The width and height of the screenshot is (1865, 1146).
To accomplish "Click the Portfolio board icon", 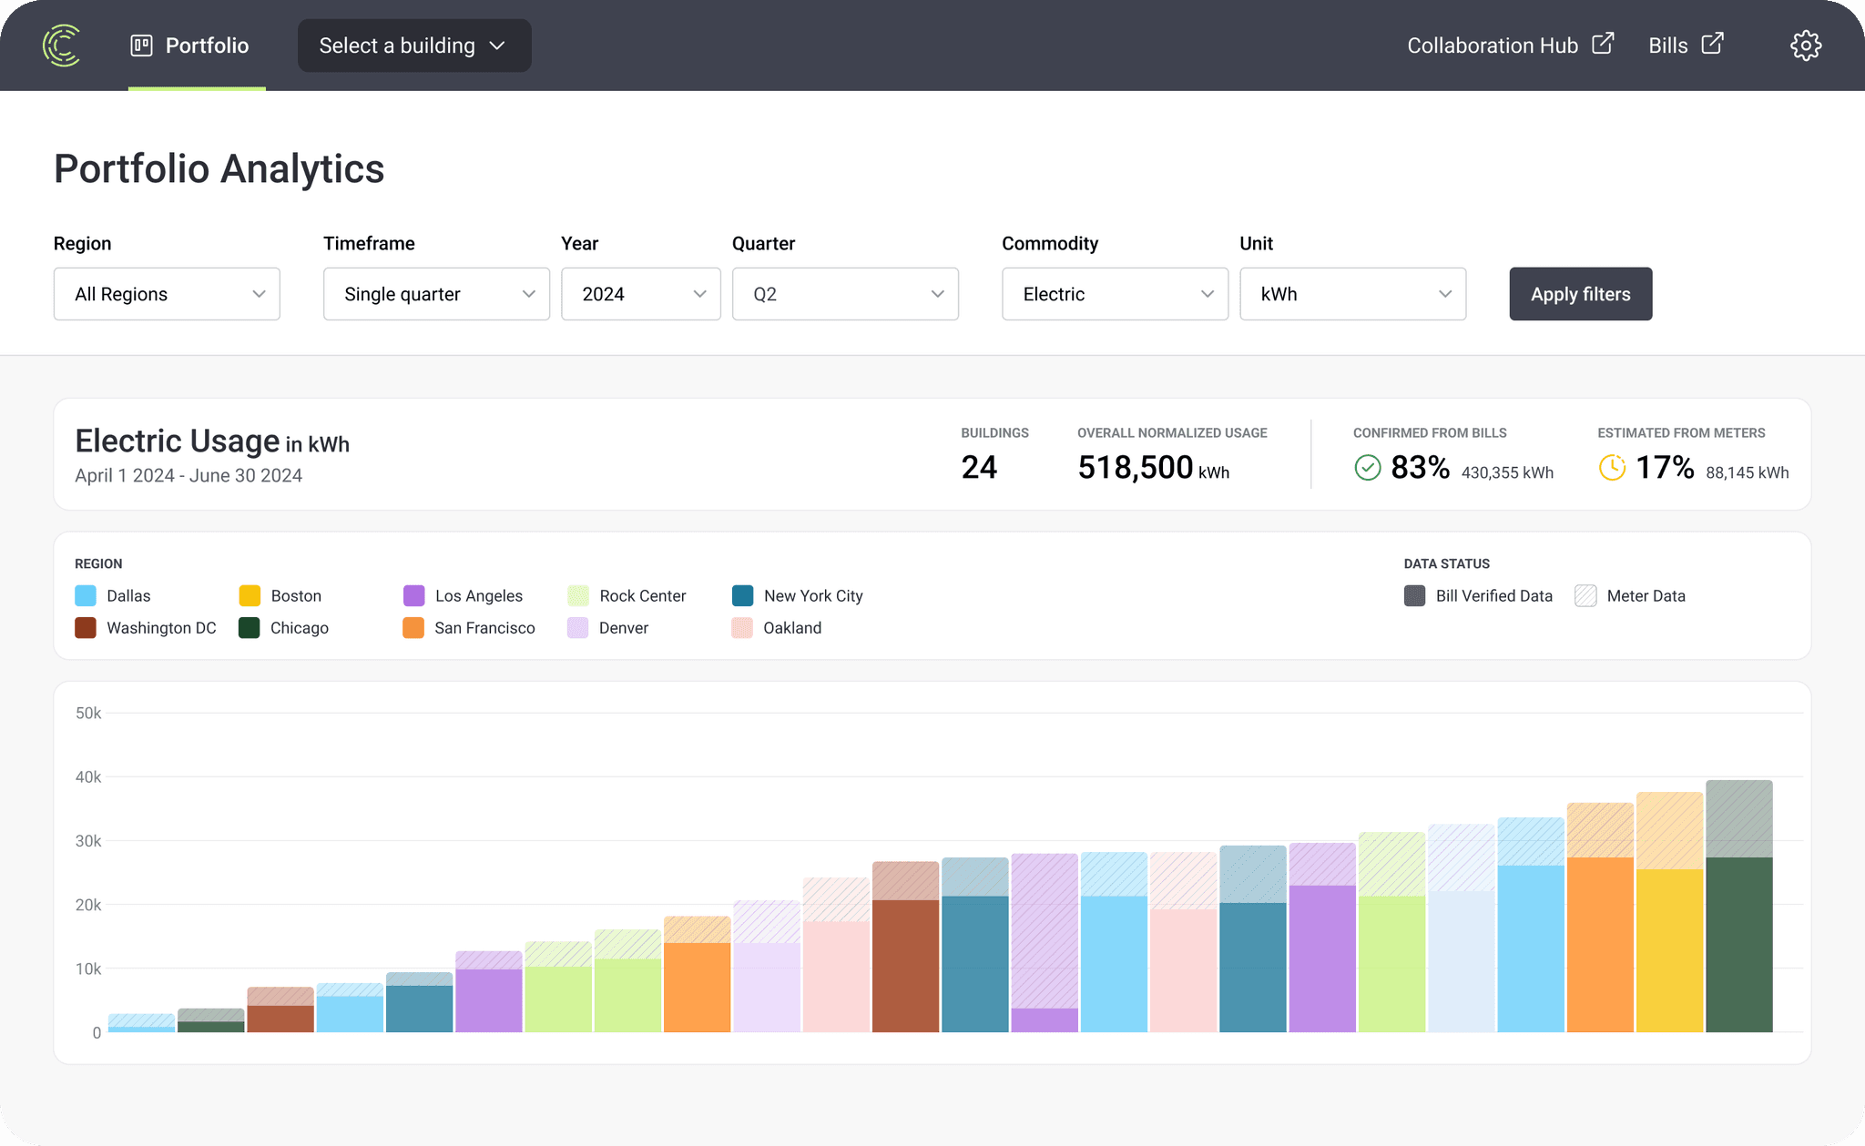I will click(x=141, y=46).
